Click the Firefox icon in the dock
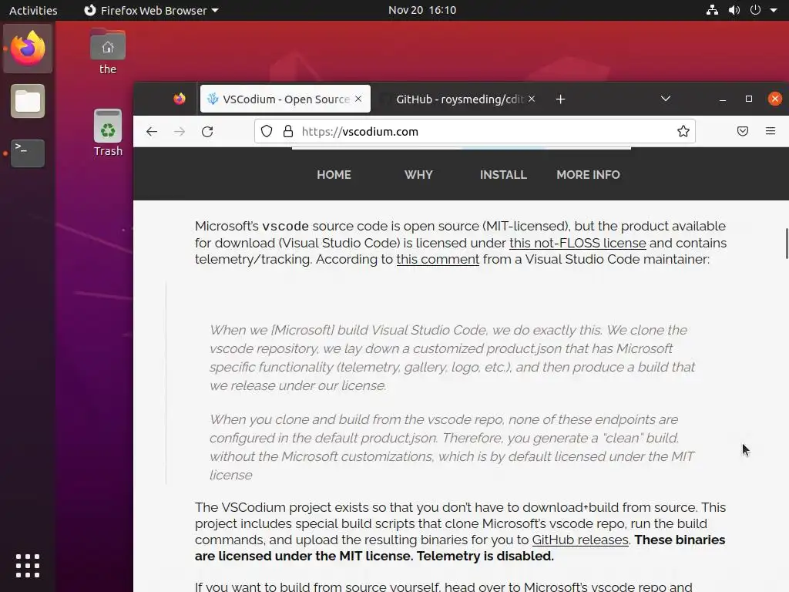The image size is (789, 592). pos(28,49)
